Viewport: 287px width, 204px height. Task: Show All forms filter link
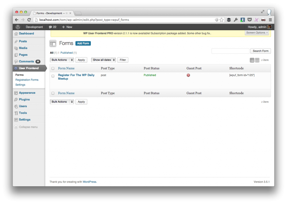pos(52,53)
